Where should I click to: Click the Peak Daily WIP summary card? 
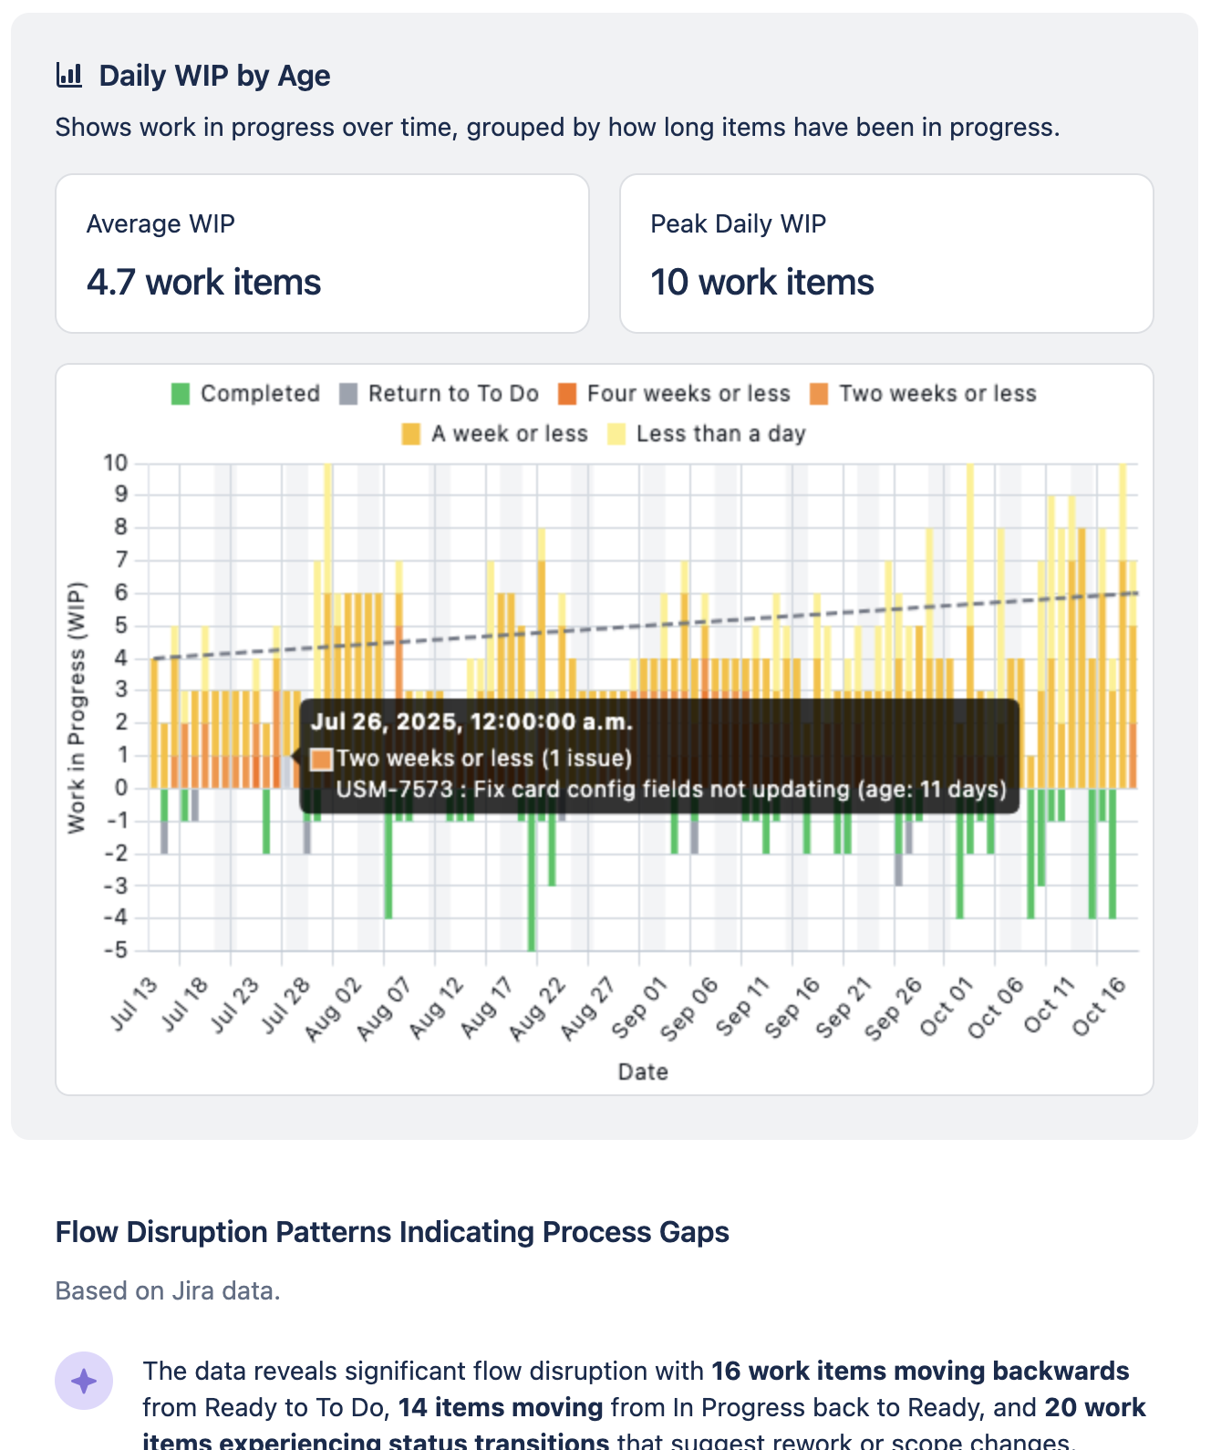(x=886, y=254)
